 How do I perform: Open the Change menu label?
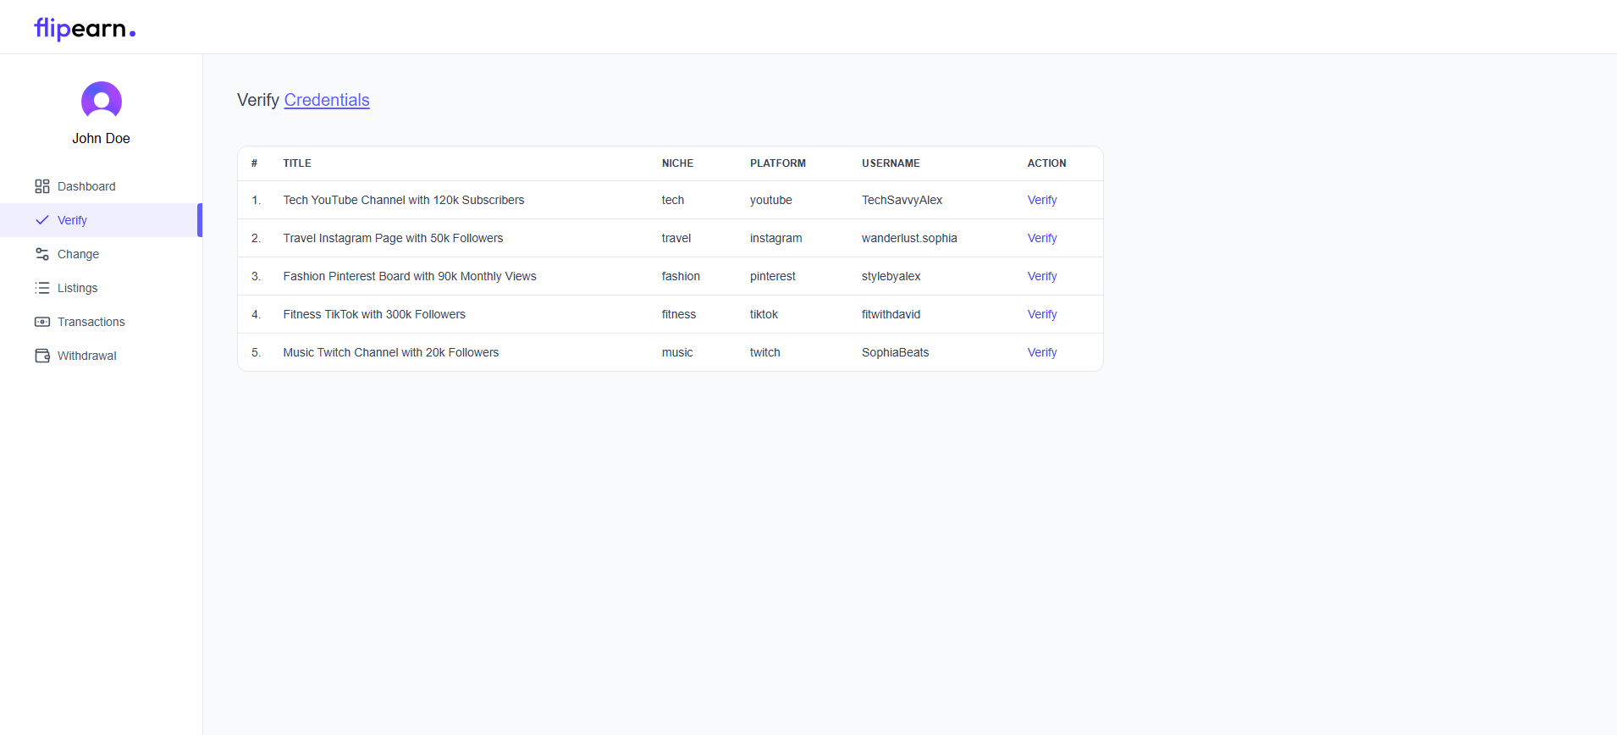78,254
